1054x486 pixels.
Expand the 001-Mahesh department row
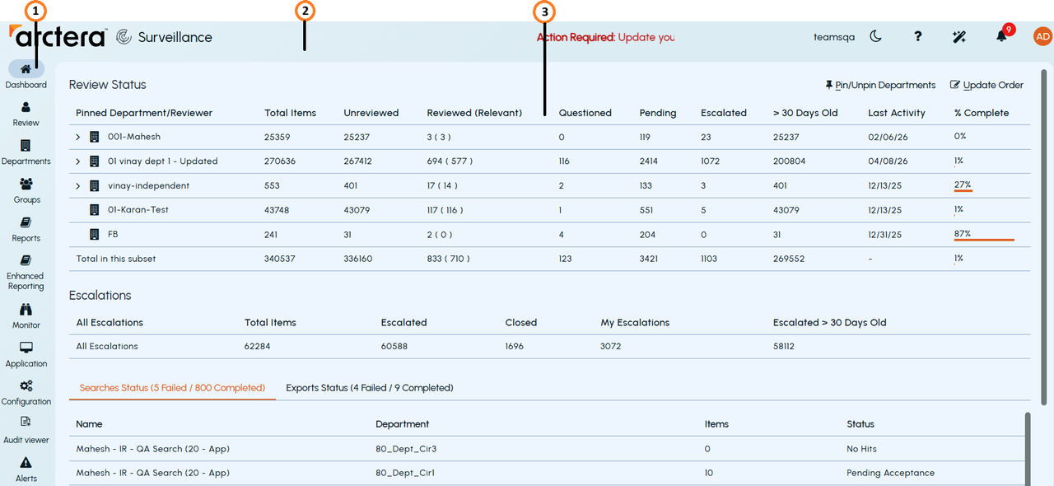[x=78, y=137]
